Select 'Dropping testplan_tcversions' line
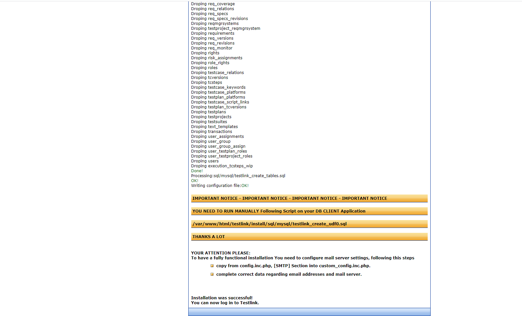 (219, 107)
